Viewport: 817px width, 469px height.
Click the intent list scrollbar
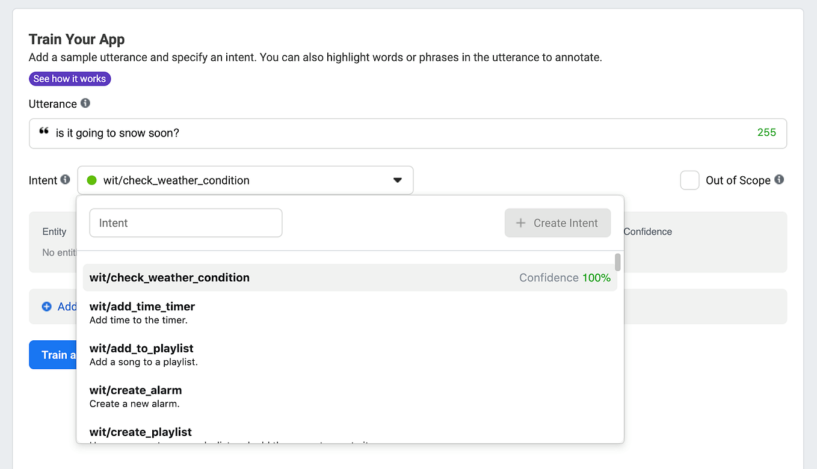point(618,262)
